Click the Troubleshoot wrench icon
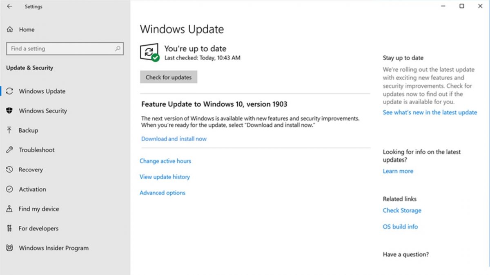490x275 pixels. point(9,150)
